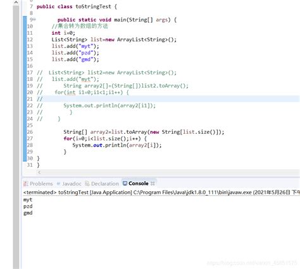This screenshot has width=300, height=269.
Task: Click console output line 'gmd'
Action: 28,213
